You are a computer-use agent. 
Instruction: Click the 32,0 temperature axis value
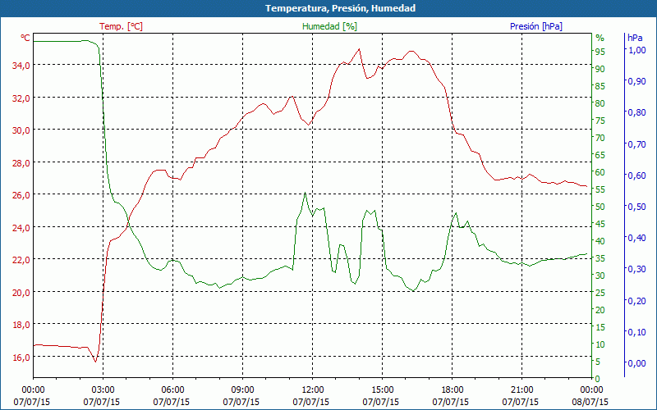pos(21,98)
